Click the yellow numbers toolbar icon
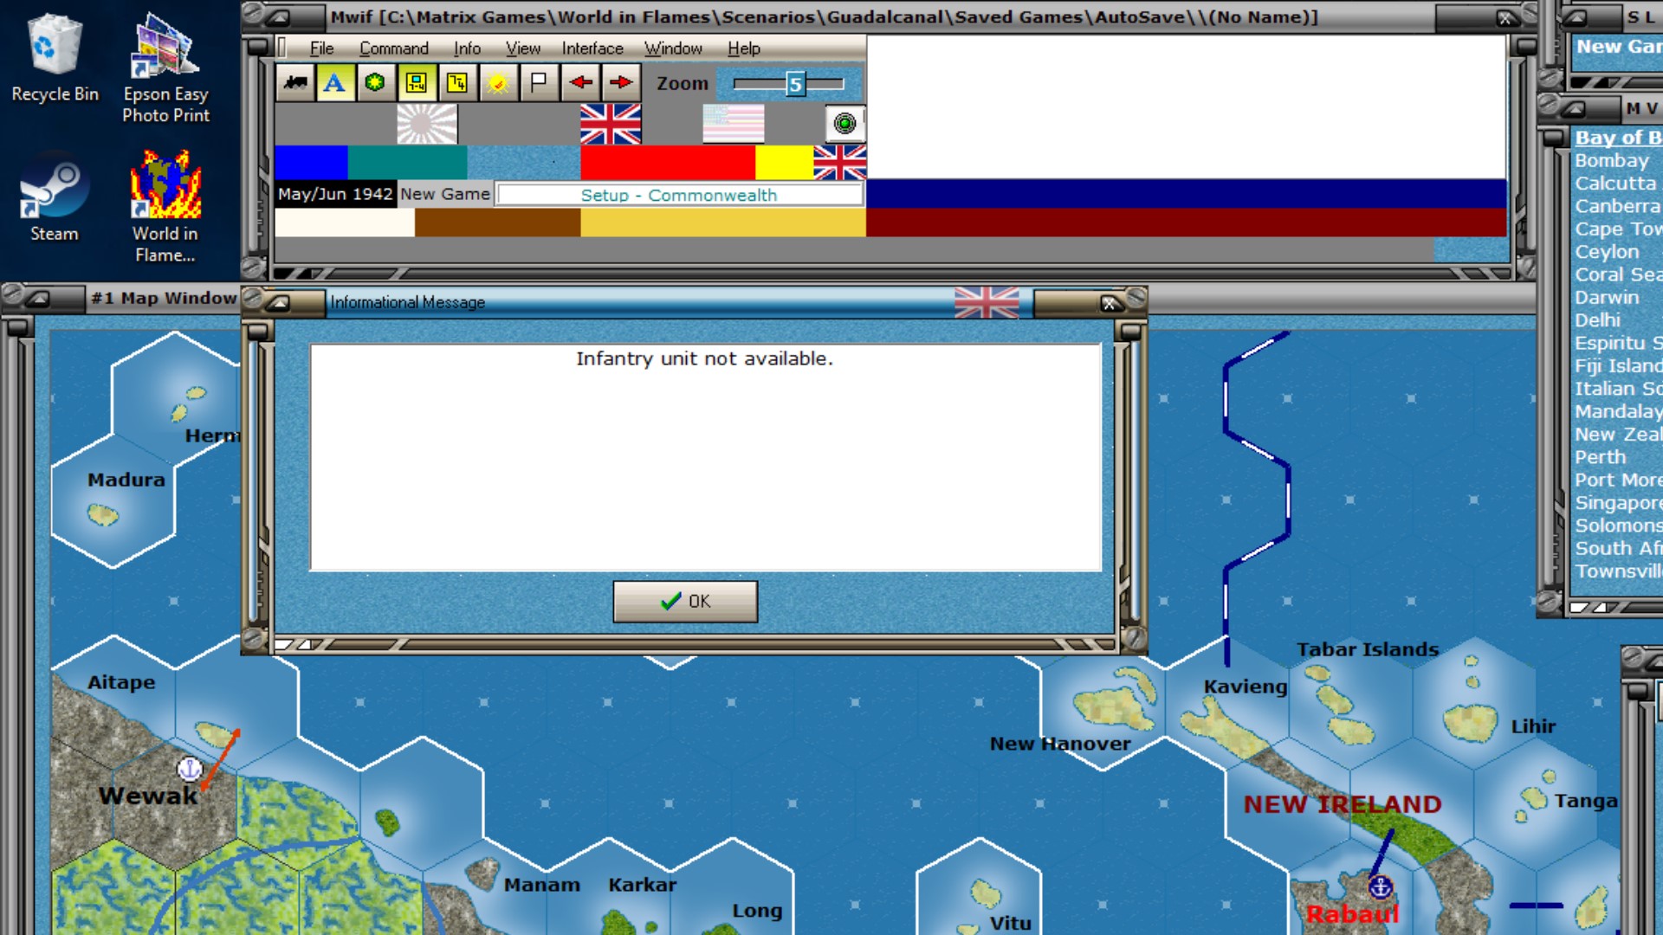 456,83
